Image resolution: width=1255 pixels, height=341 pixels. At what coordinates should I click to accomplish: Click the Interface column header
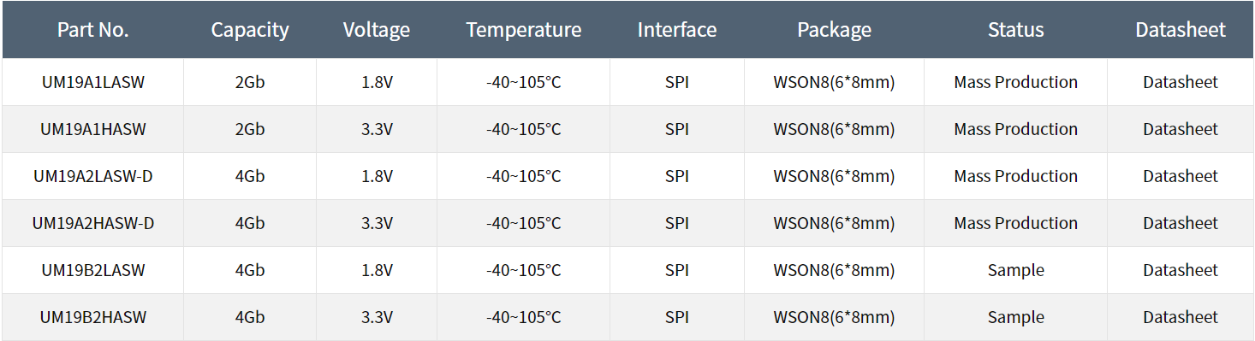point(677,30)
